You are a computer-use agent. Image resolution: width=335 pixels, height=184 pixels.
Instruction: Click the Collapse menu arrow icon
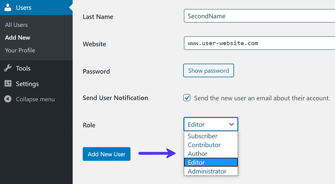[8, 99]
